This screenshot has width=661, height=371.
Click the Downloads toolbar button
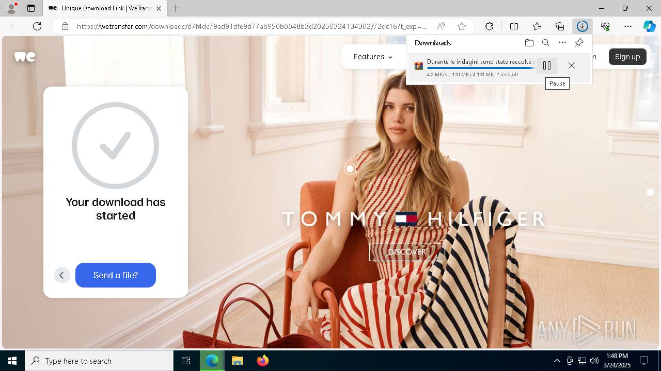coord(582,26)
